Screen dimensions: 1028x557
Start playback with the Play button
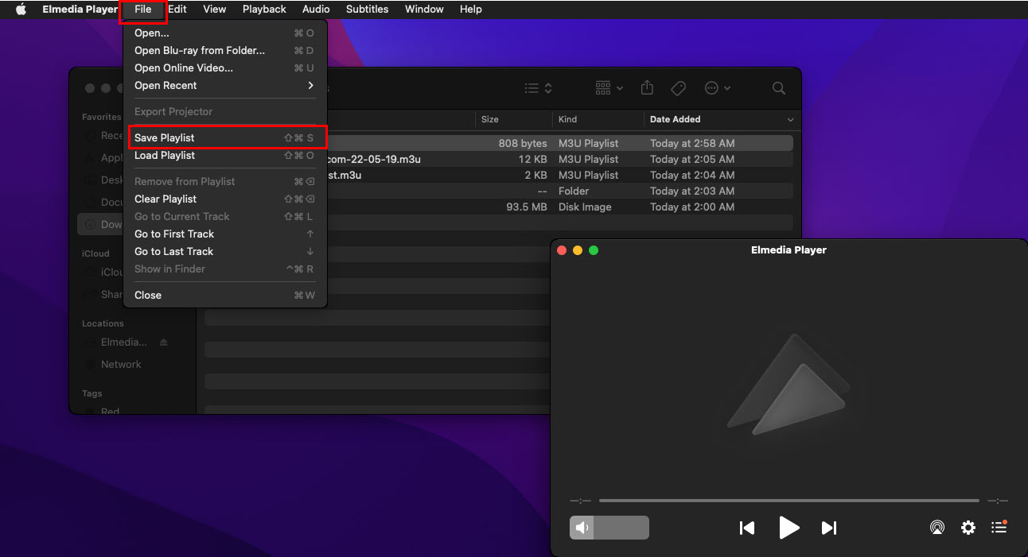coord(789,528)
